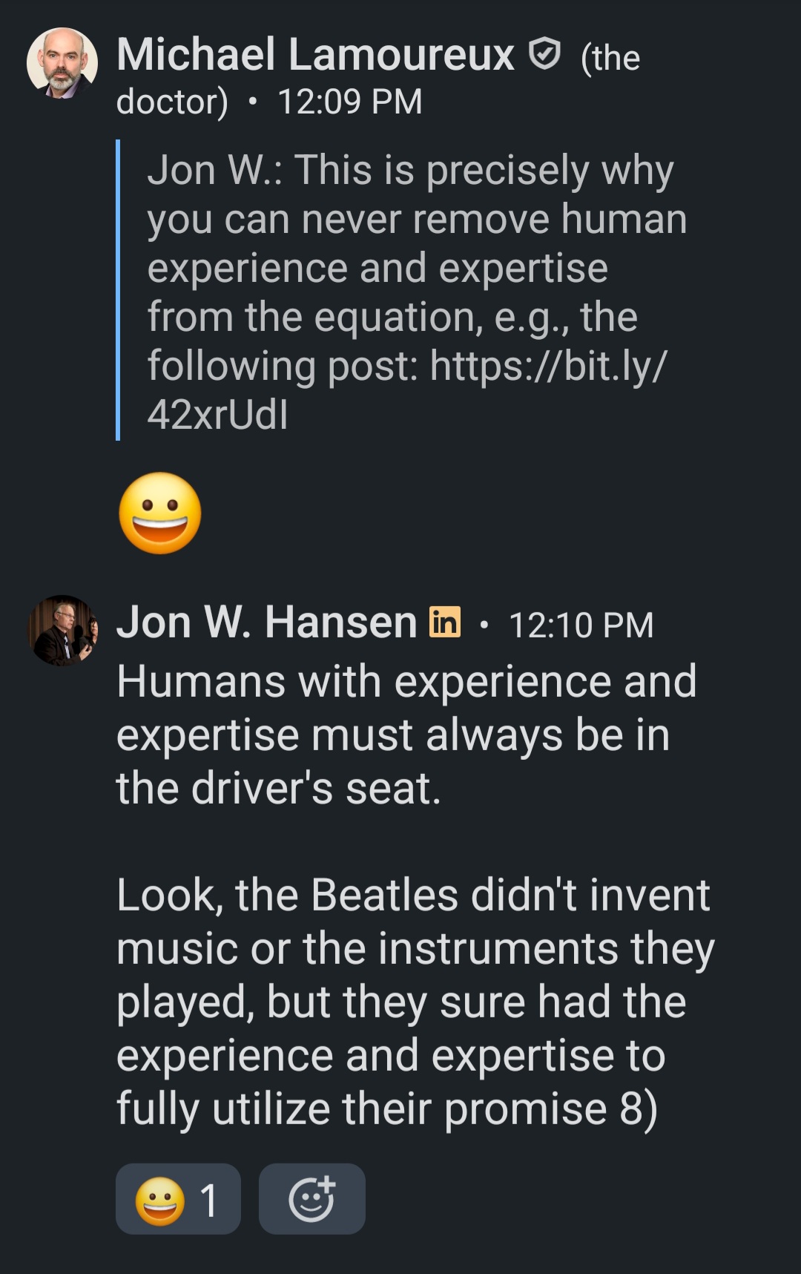
Task: Open Michael Lamoureux's profile avatar
Action: click(x=62, y=63)
